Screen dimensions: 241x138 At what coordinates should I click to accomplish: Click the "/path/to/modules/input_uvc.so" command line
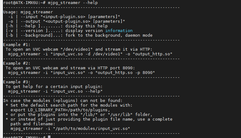tap(70, 128)
